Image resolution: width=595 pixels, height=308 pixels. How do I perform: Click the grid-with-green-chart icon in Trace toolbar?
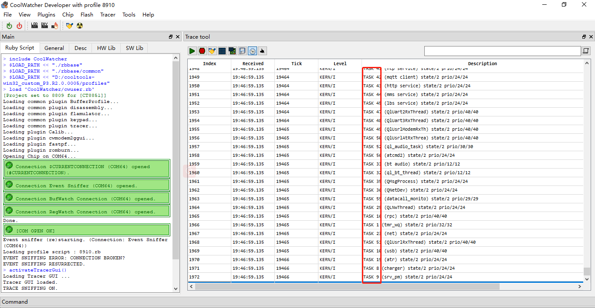click(x=232, y=51)
